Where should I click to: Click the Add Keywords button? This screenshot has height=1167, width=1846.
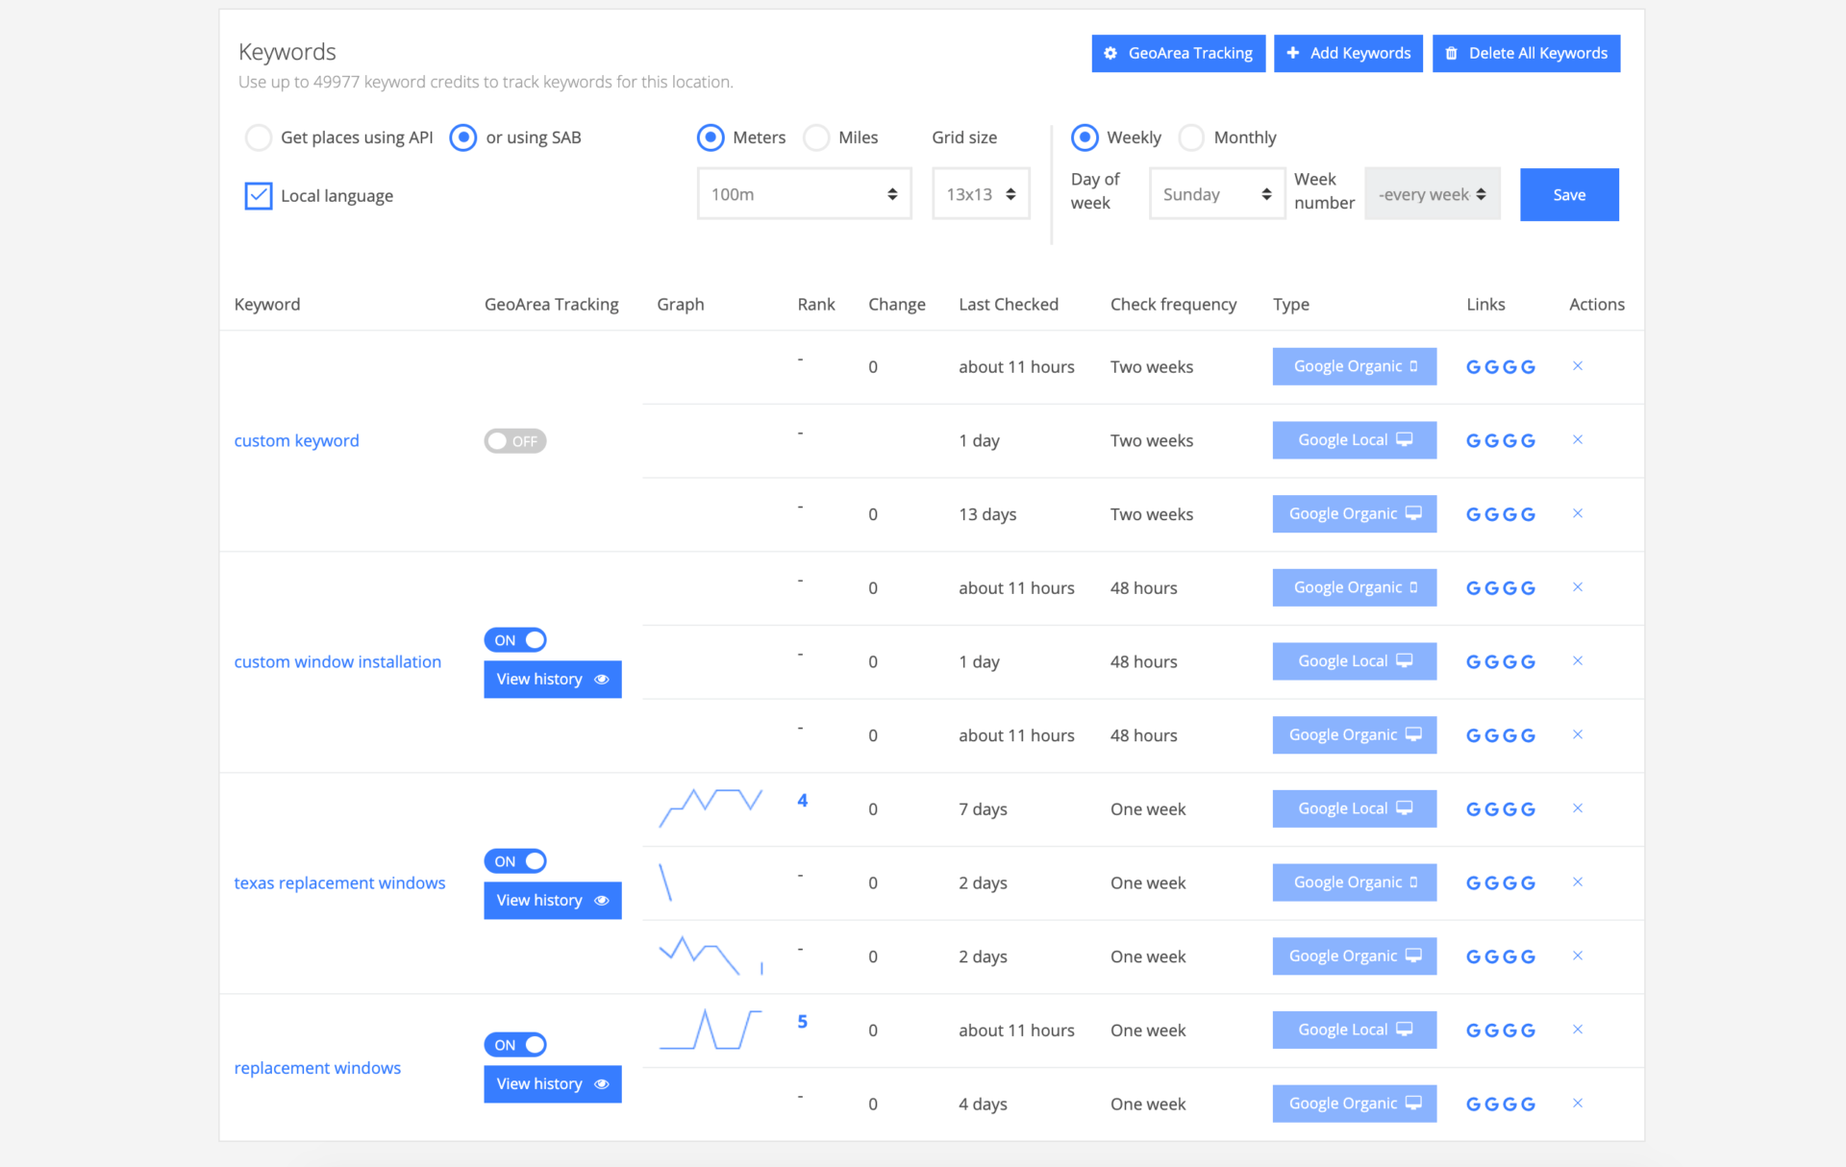(x=1348, y=54)
